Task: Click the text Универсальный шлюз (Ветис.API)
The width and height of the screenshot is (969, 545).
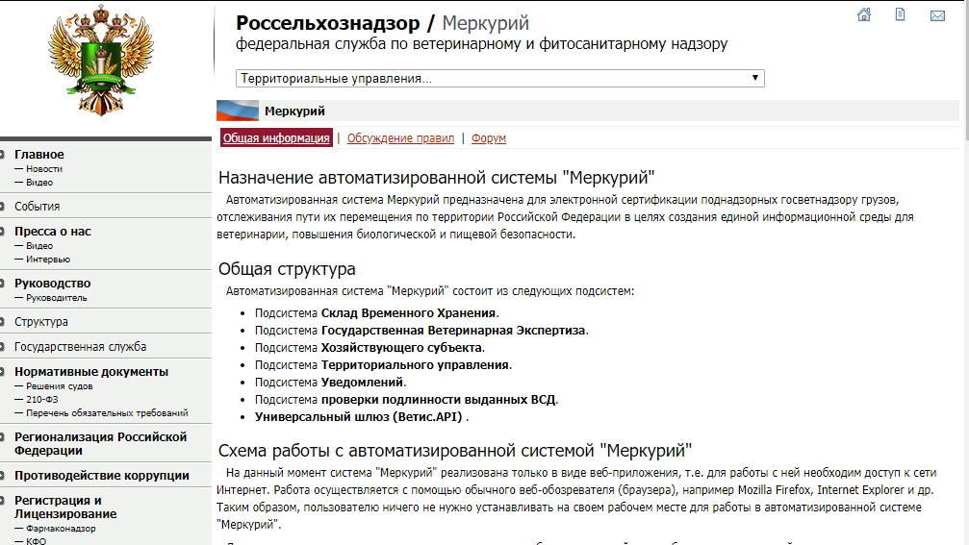Action: pos(358,416)
